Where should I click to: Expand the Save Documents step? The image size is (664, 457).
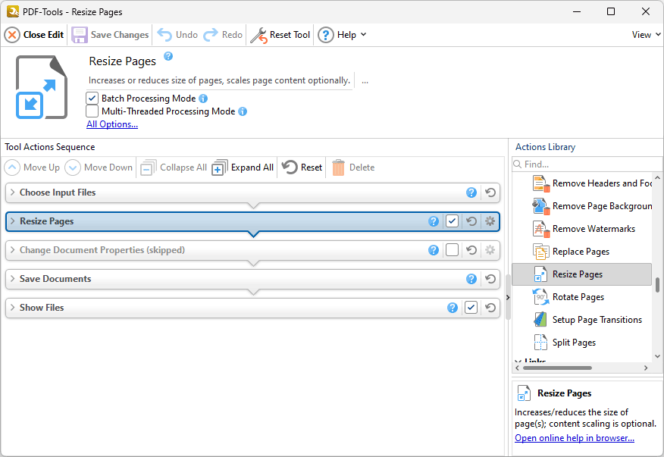(13, 279)
